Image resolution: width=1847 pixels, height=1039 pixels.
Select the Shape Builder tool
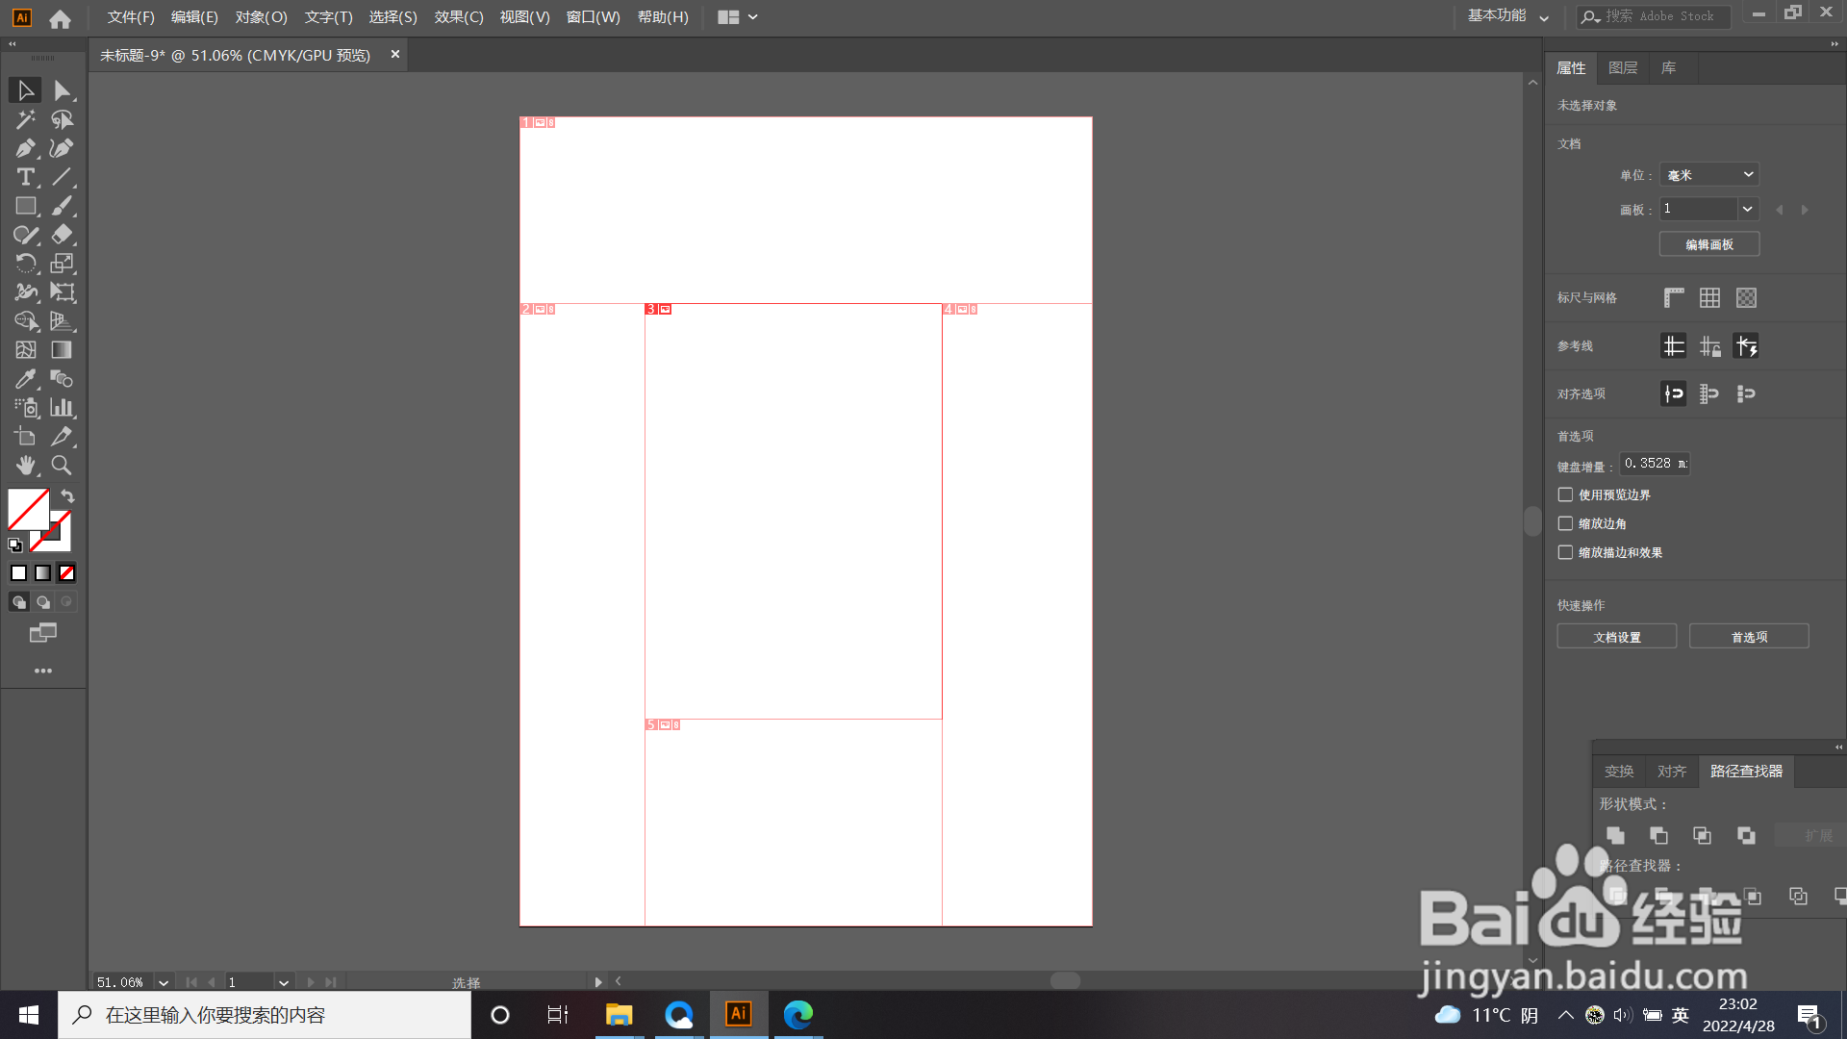click(x=25, y=321)
